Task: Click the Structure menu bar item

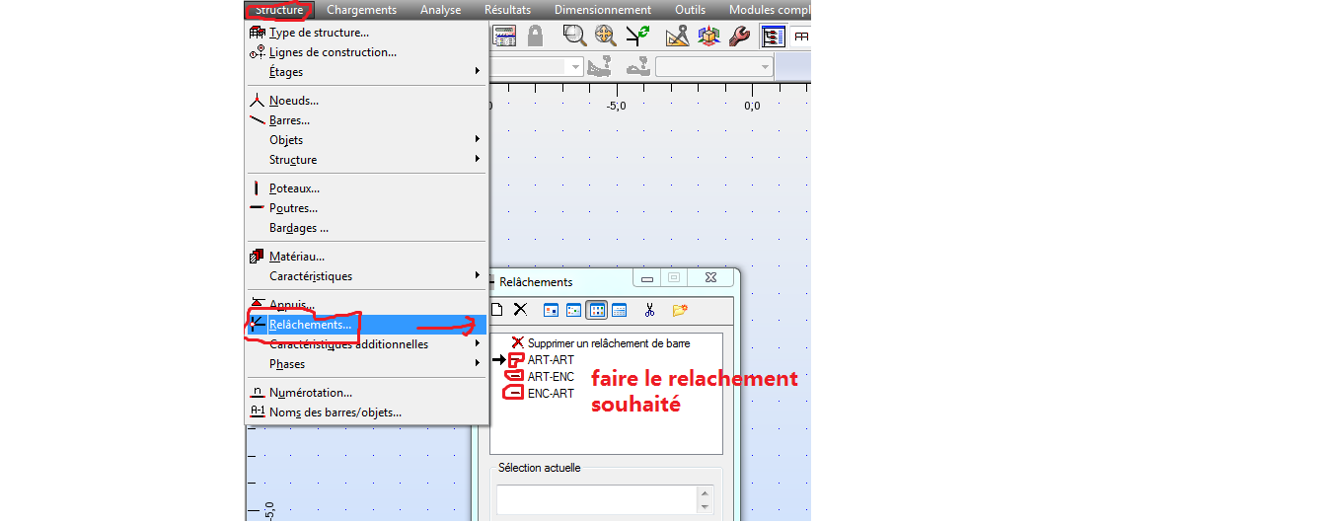Action: 278,10
